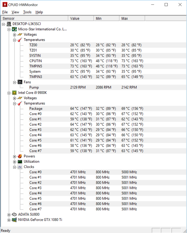Click the ADATA SU800 drive icon

click(x=15, y=214)
